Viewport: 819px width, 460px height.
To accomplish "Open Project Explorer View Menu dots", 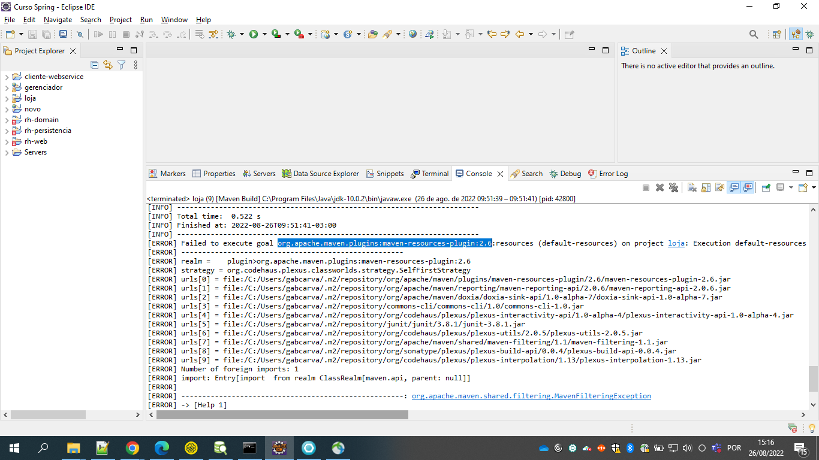I will tap(136, 65).
